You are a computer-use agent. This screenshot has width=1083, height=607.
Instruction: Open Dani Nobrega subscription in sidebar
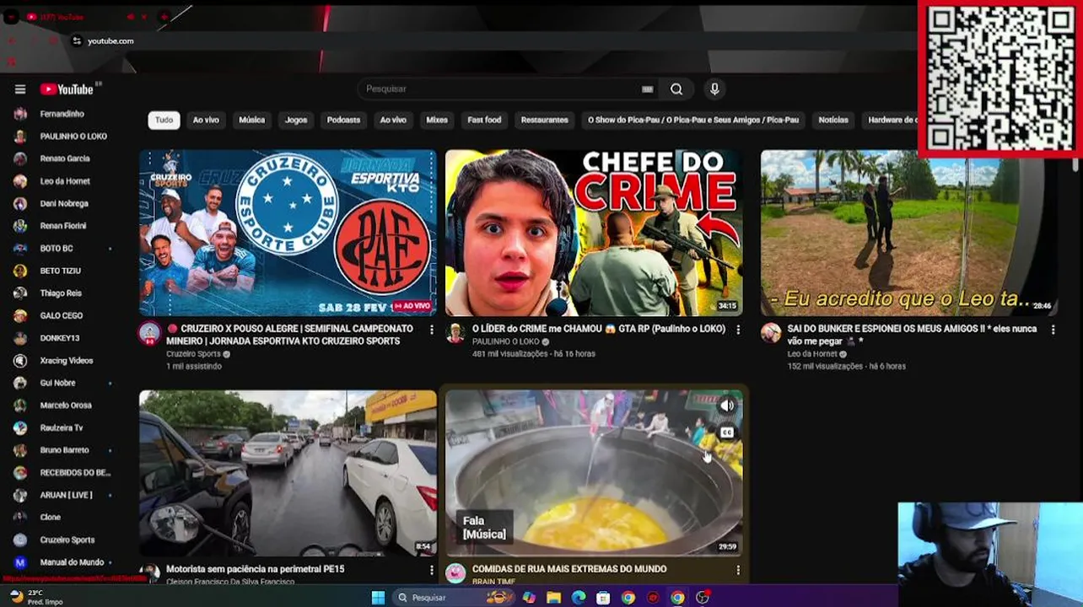(x=64, y=203)
